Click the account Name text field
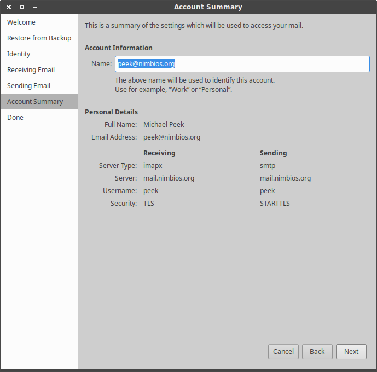Image resolution: width=377 pixels, height=372 pixels. [x=242, y=64]
